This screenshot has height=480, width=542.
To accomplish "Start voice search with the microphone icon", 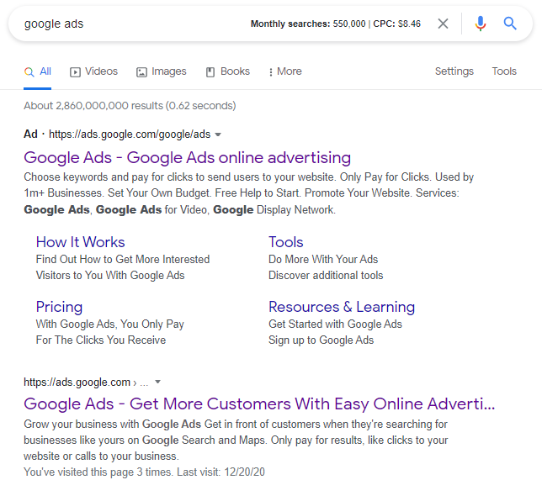I will click(480, 24).
